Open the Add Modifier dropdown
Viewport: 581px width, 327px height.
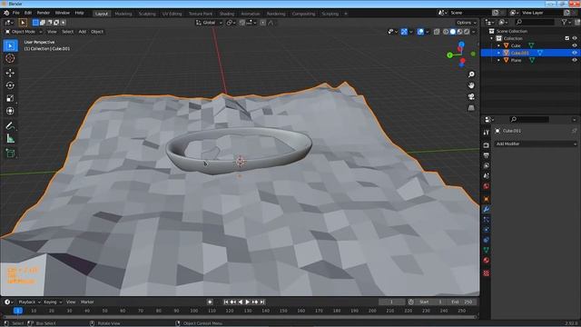coord(536,144)
